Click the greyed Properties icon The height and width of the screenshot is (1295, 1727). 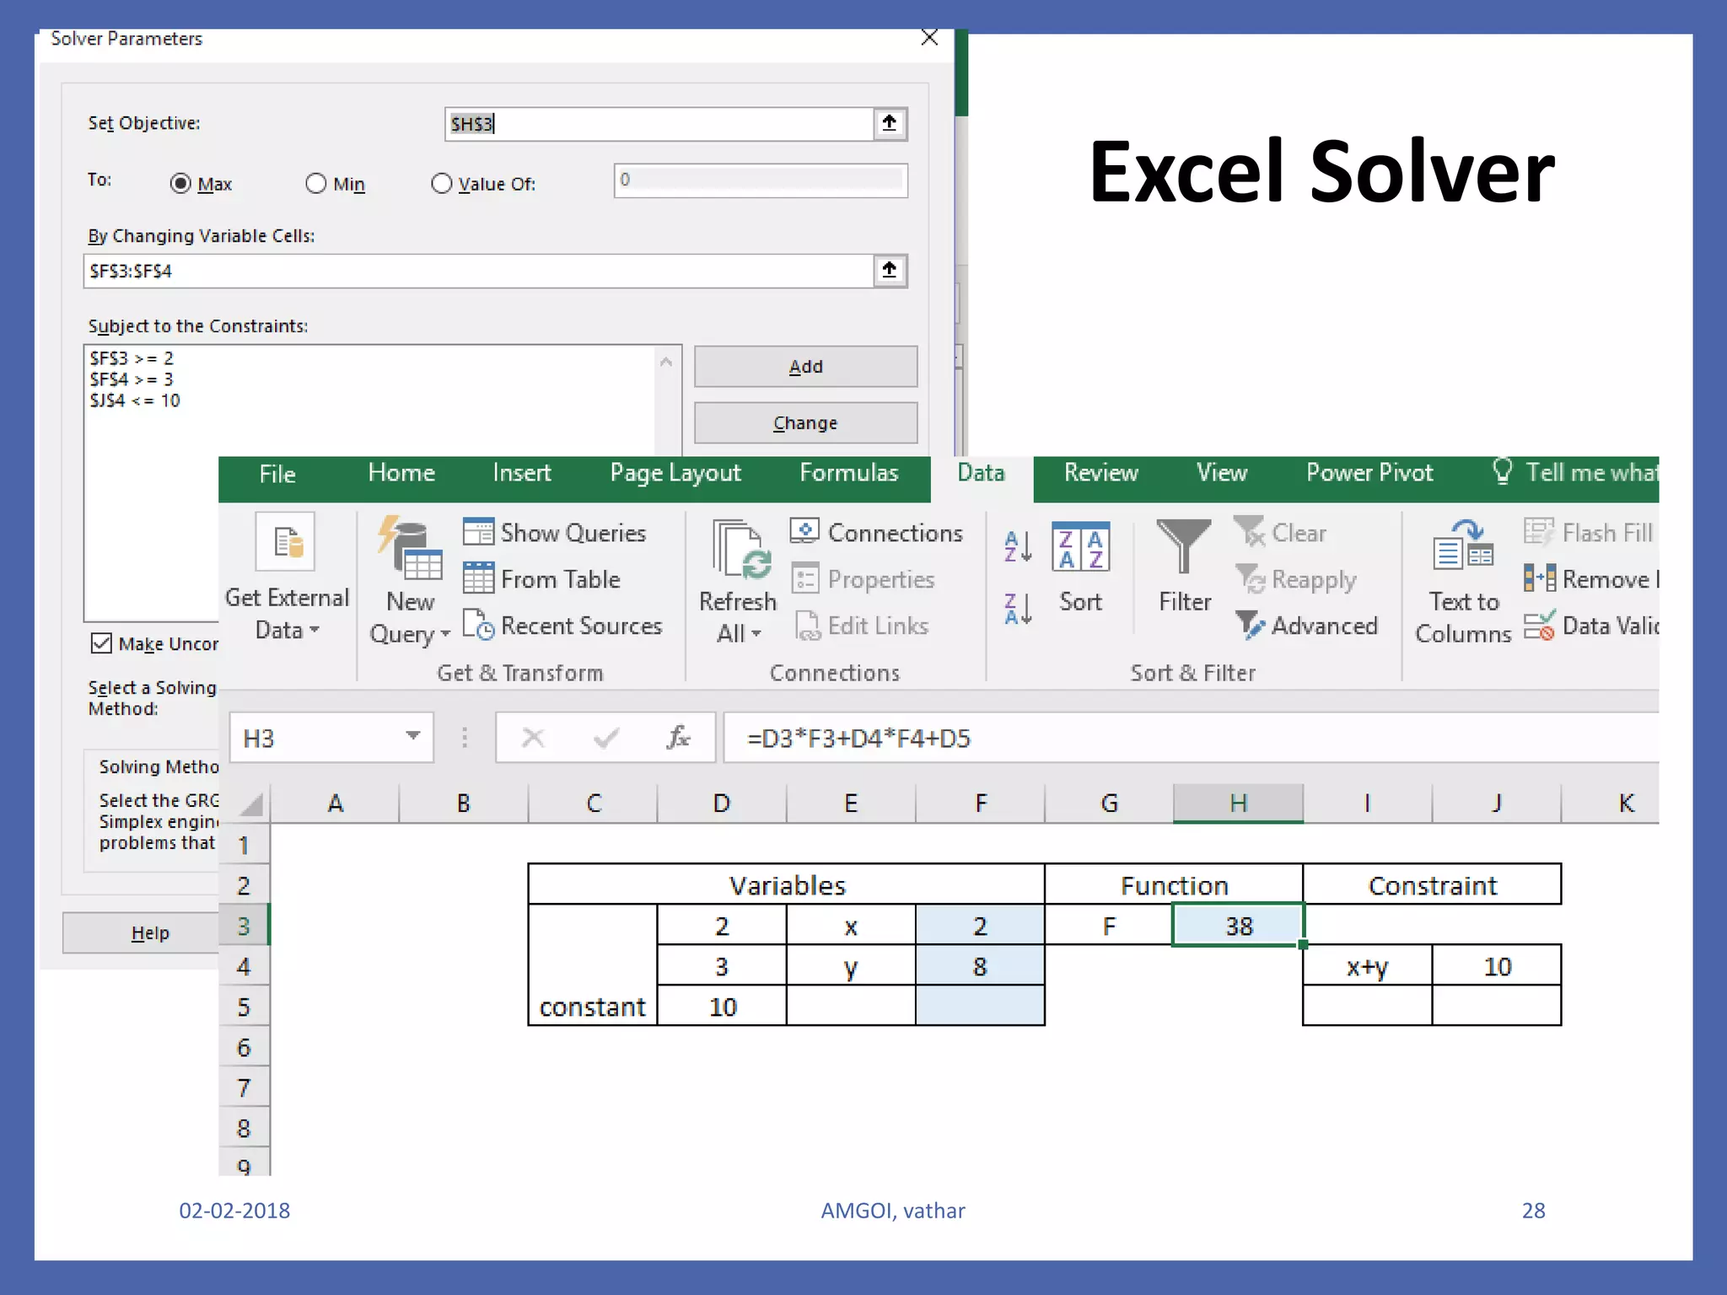804,579
